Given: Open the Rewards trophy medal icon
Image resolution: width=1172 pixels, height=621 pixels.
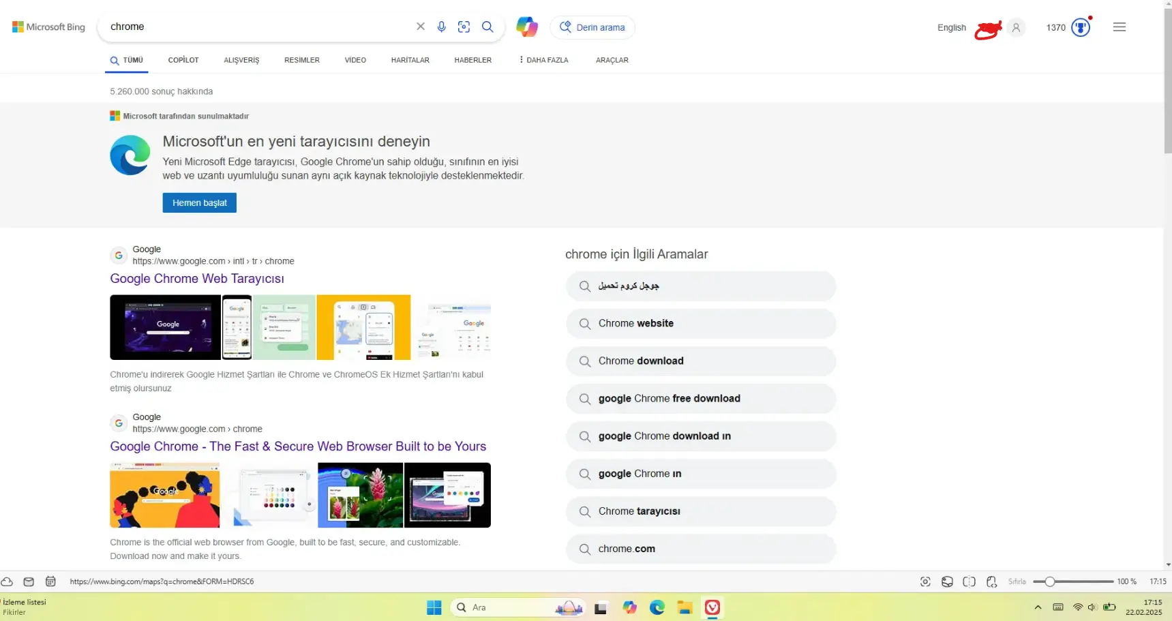Looking at the screenshot, I should [x=1081, y=27].
